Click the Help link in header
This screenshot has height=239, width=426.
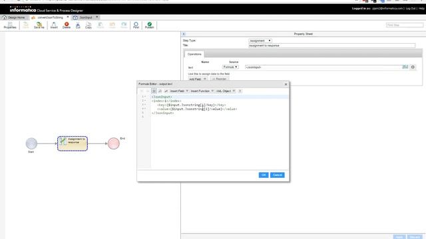(x=421, y=9)
